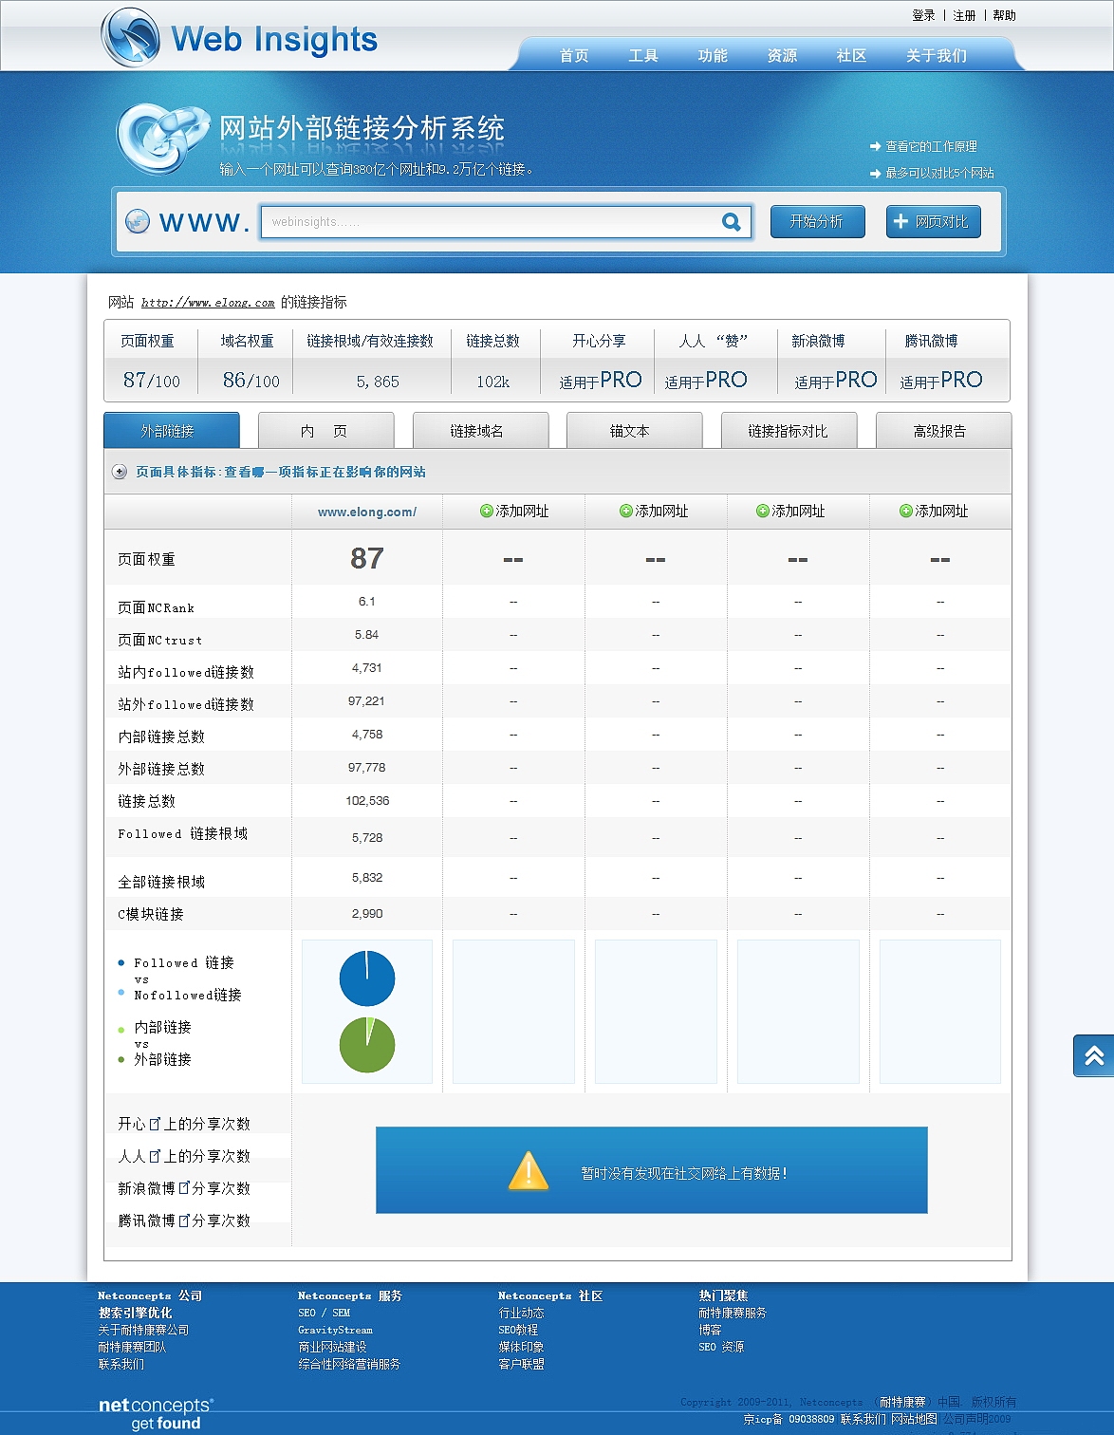Click the 开始分析 button

tap(817, 221)
